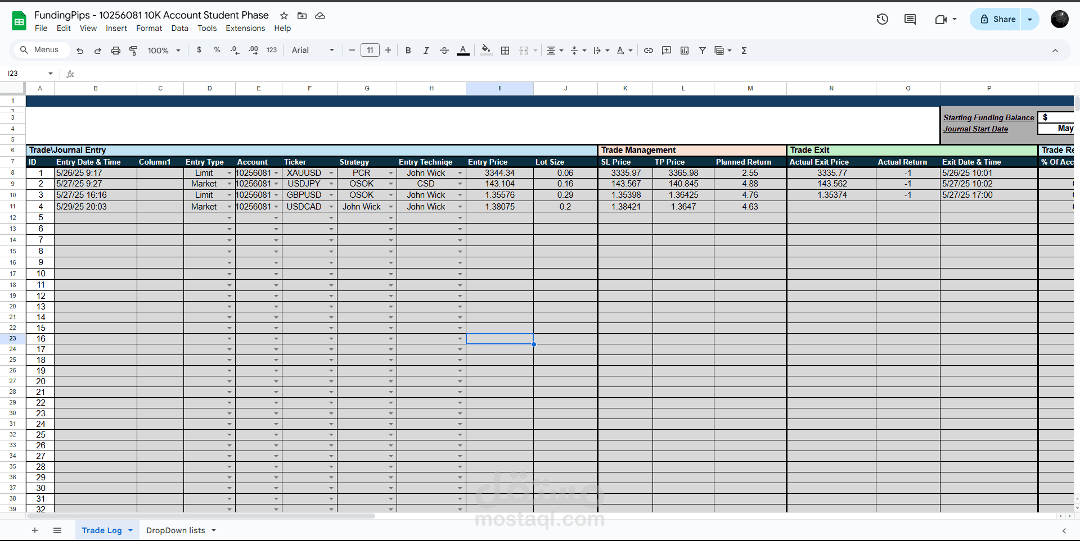This screenshot has height=541, width=1080.
Task: Format as percent icon
Action: [x=217, y=50]
